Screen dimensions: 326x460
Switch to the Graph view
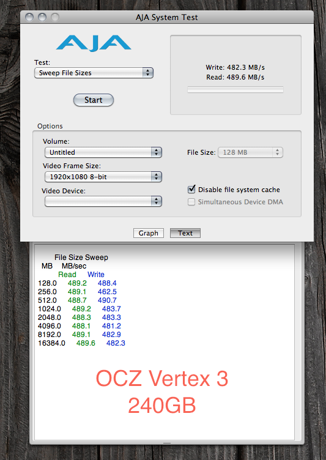pos(149,233)
